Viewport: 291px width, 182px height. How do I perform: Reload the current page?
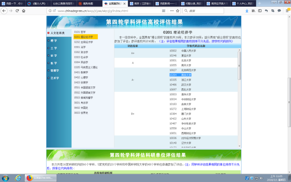tap(17, 11)
